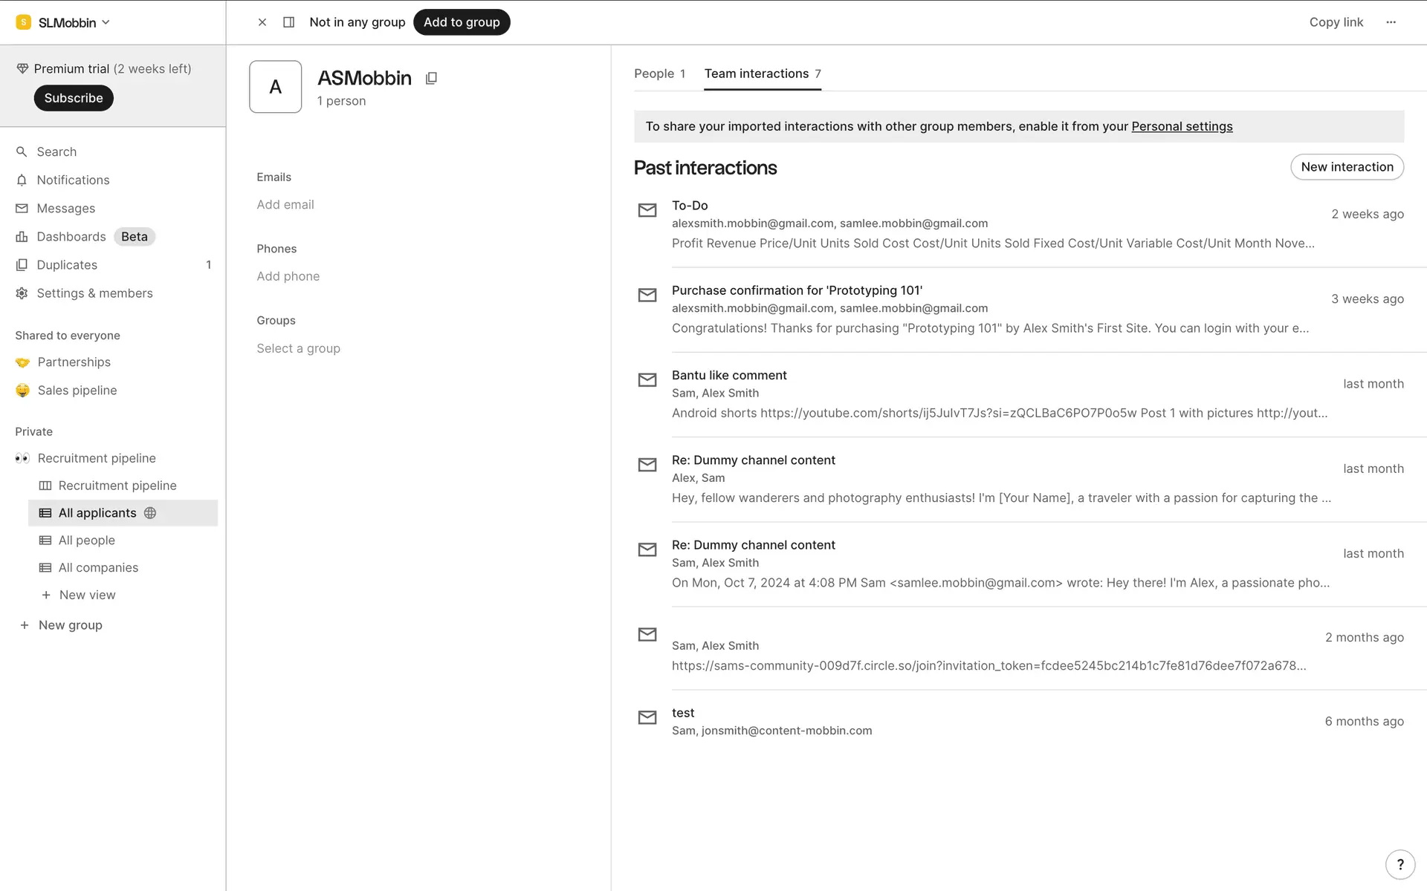1427x891 pixels.
Task: Click the New interaction button
Action: 1346,167
